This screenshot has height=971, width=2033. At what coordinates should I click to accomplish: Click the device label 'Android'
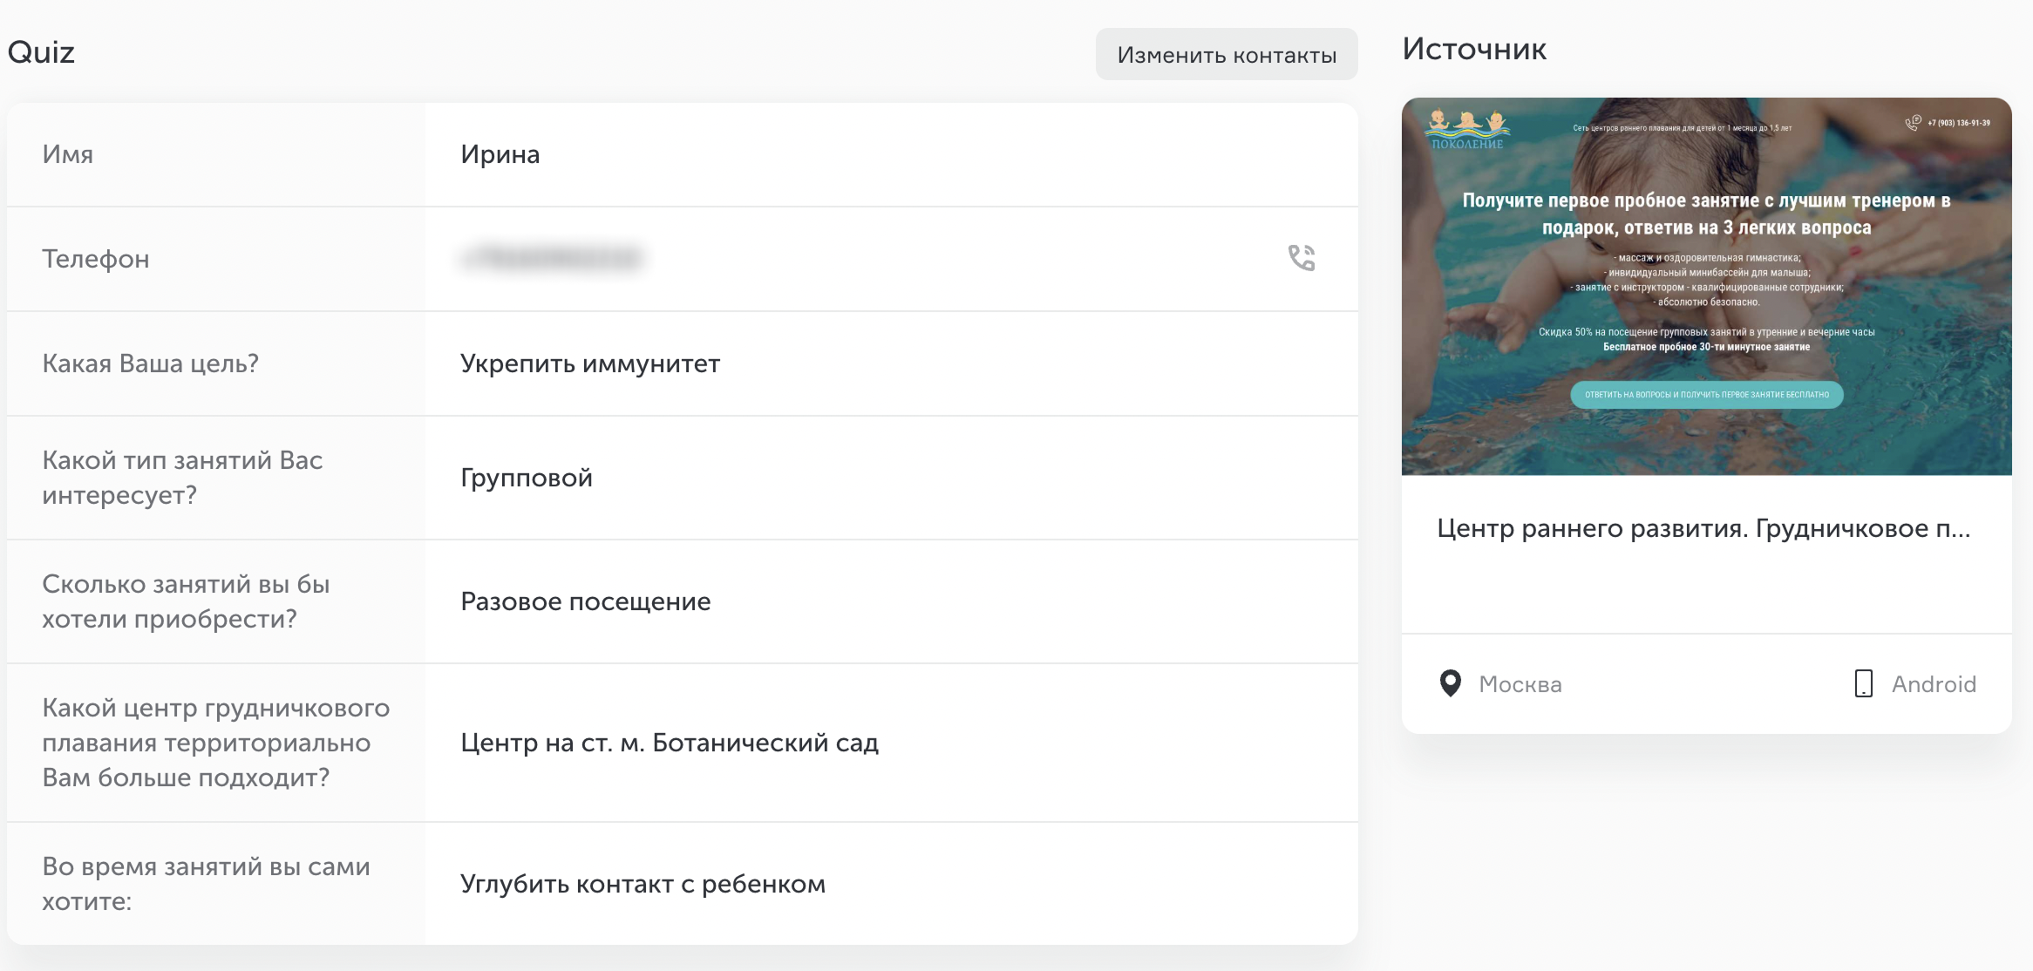[1934, 684]
